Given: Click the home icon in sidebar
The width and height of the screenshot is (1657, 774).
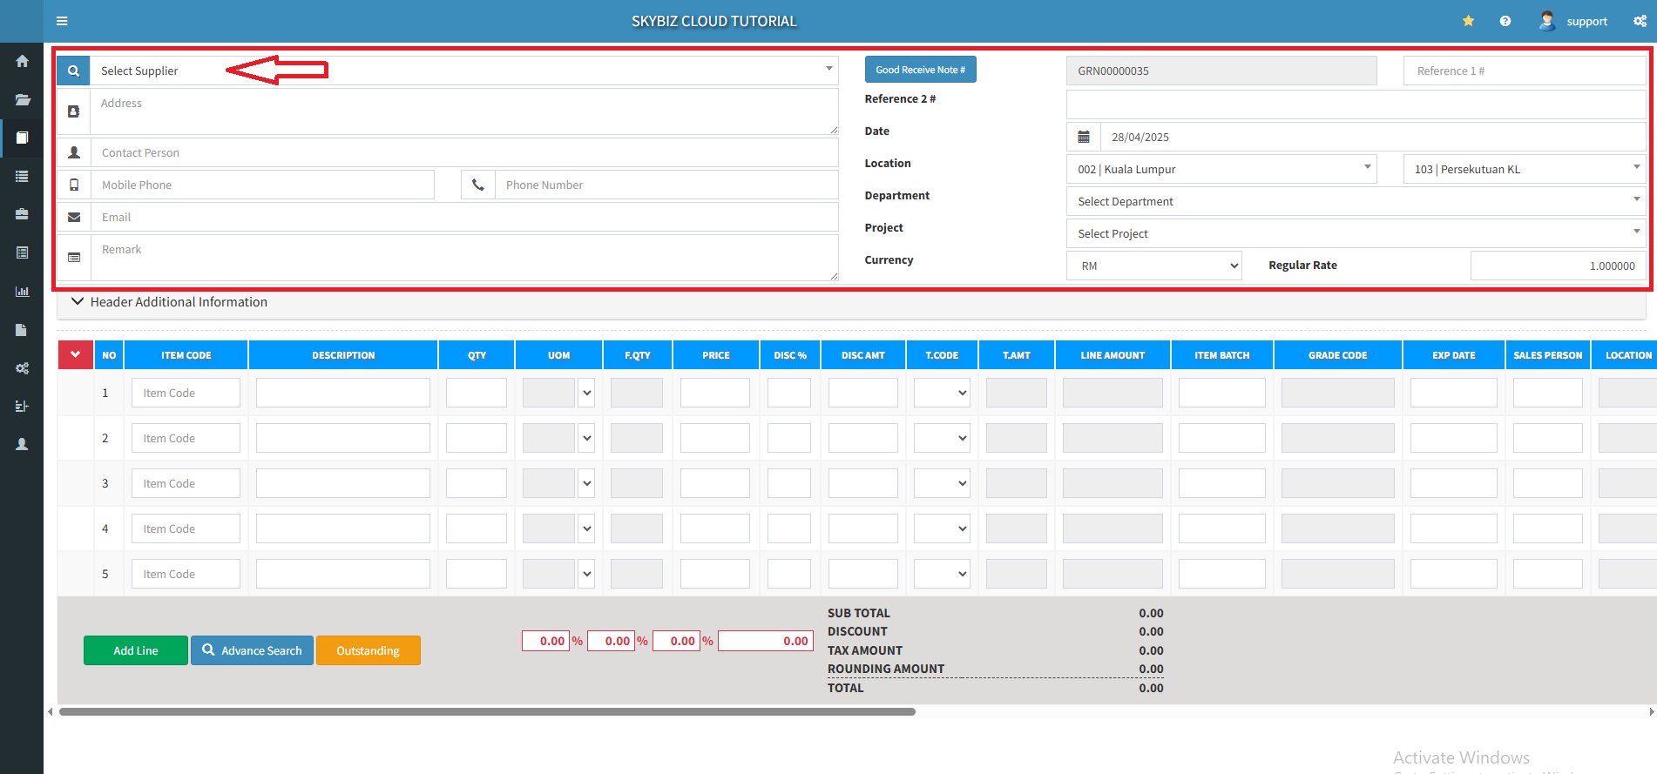Looking at the screenshot, I should point(22,61).
